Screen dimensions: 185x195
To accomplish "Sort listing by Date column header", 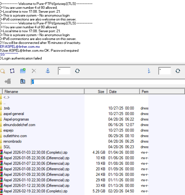I will pos(123,92).
